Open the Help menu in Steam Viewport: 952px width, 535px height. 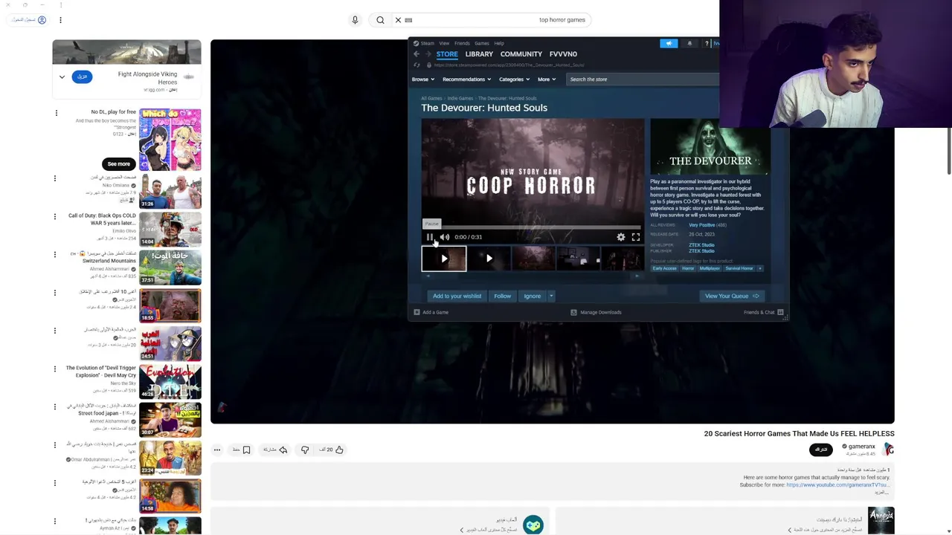point(499,43)
